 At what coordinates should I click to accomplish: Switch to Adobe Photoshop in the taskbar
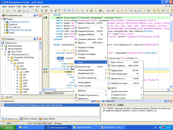pos(85,128)
